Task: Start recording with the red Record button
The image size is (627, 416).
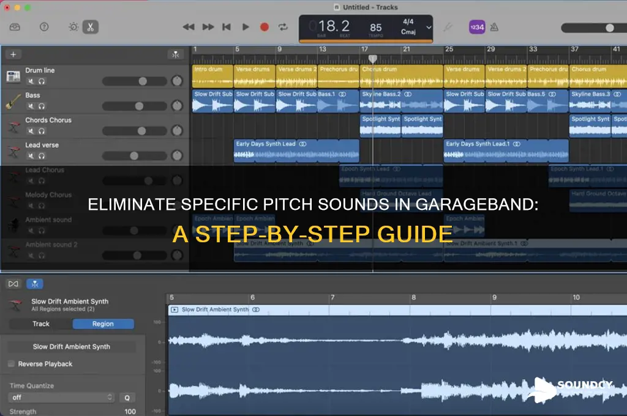Action: point(265,27)
